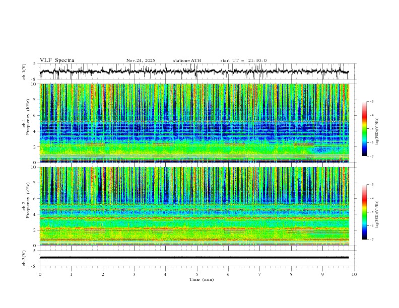This screenshot has width=399, height=308.
Task: Click the ch.2 'Frequency (kHz)' axis title
Action: [x=28, y=200]
